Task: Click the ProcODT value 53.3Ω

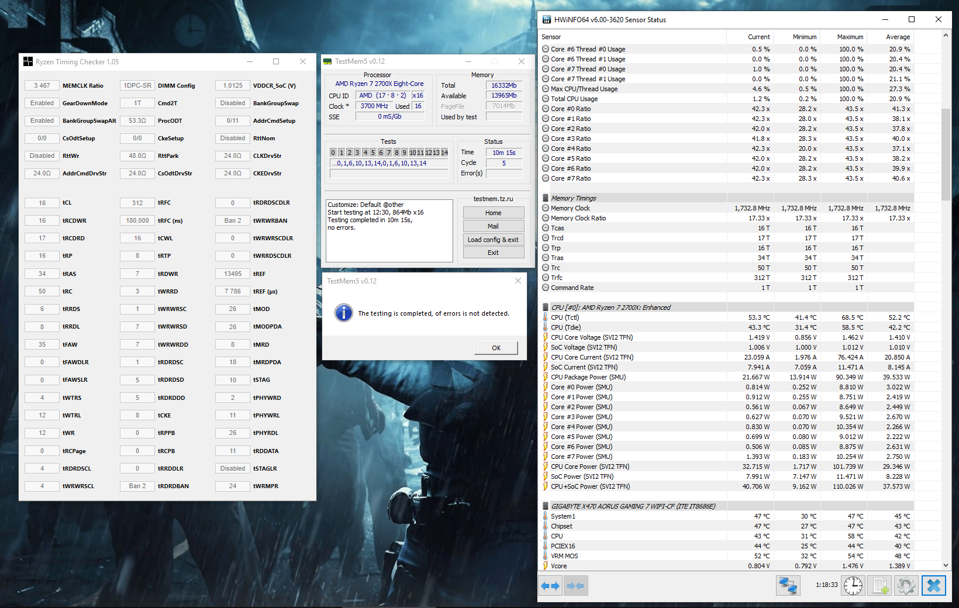Action: [x=137, y=120]
